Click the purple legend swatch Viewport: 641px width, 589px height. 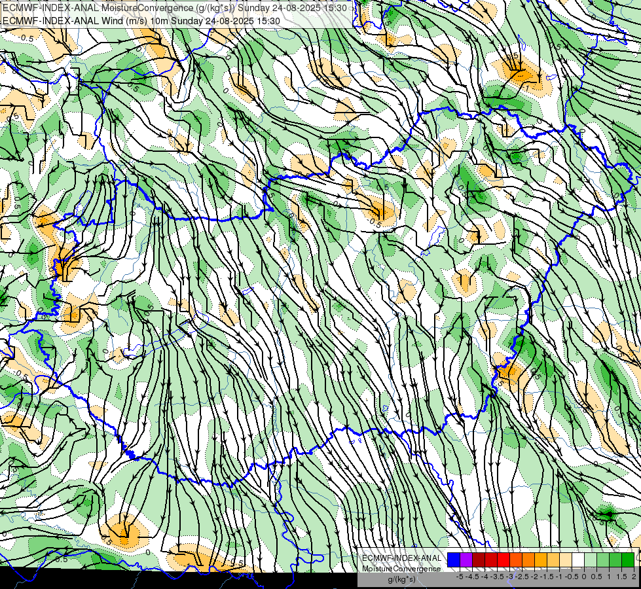[x=466, y=560]
